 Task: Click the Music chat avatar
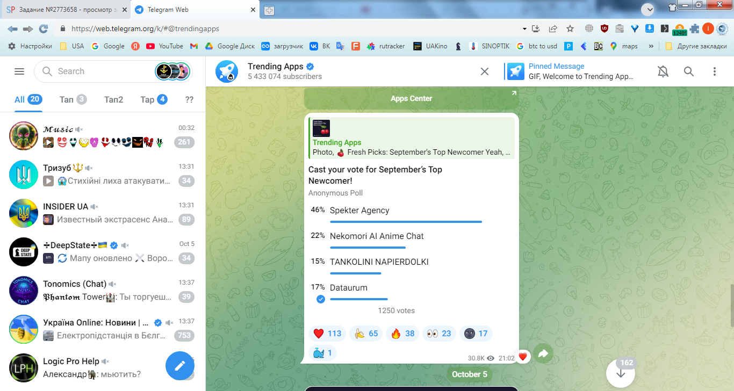pyautogui.click(x=24, y=135)
